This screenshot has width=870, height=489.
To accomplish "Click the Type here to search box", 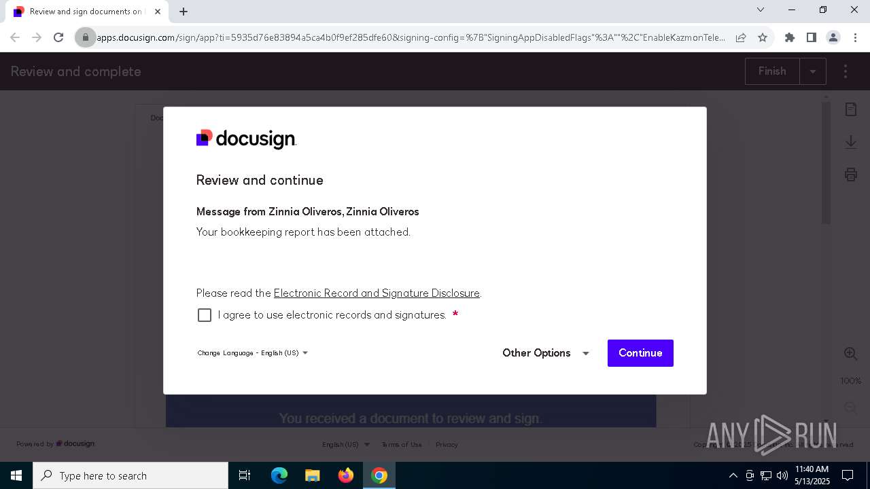I will click(130, 475).
